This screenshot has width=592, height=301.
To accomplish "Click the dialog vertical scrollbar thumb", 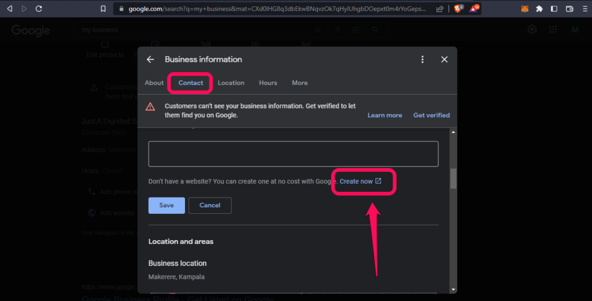I will pyautogui.click(x=453, y=179).
